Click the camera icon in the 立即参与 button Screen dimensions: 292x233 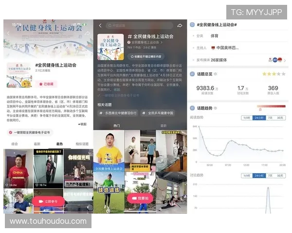coord(41,201)
